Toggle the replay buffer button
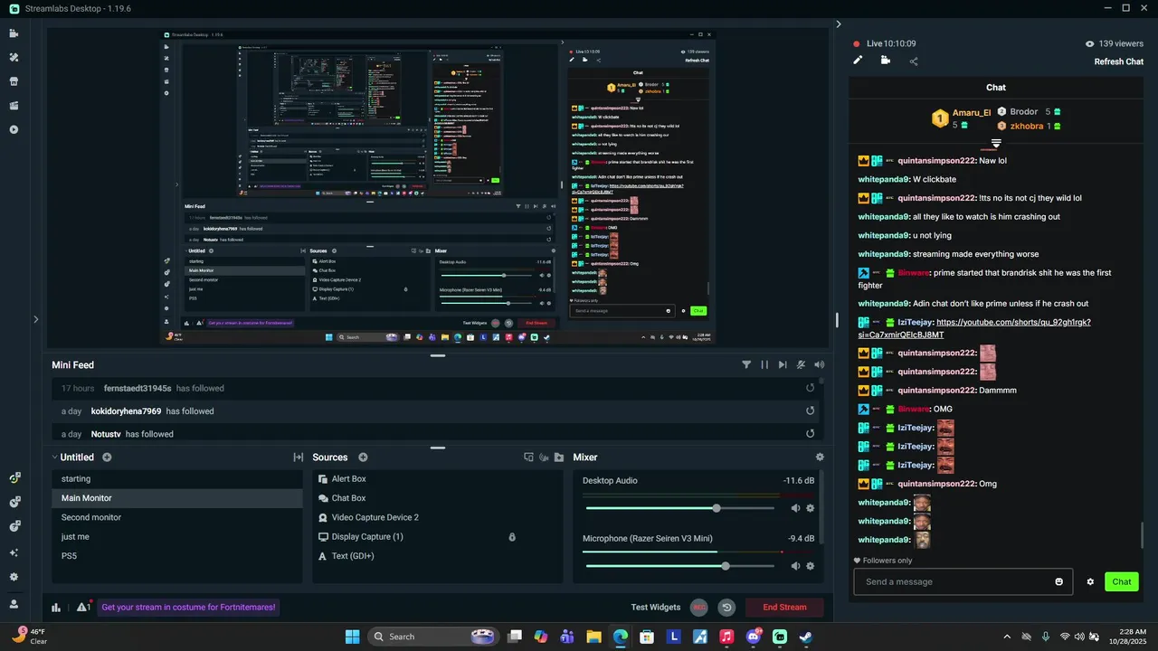The width and height of the screenshot is (1158, 651). click(726, 608)
